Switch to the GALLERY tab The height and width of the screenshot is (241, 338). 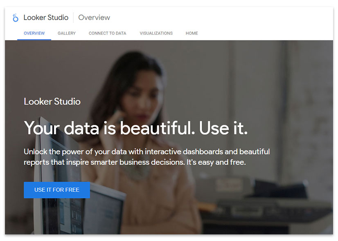click(x=66, y=33)
